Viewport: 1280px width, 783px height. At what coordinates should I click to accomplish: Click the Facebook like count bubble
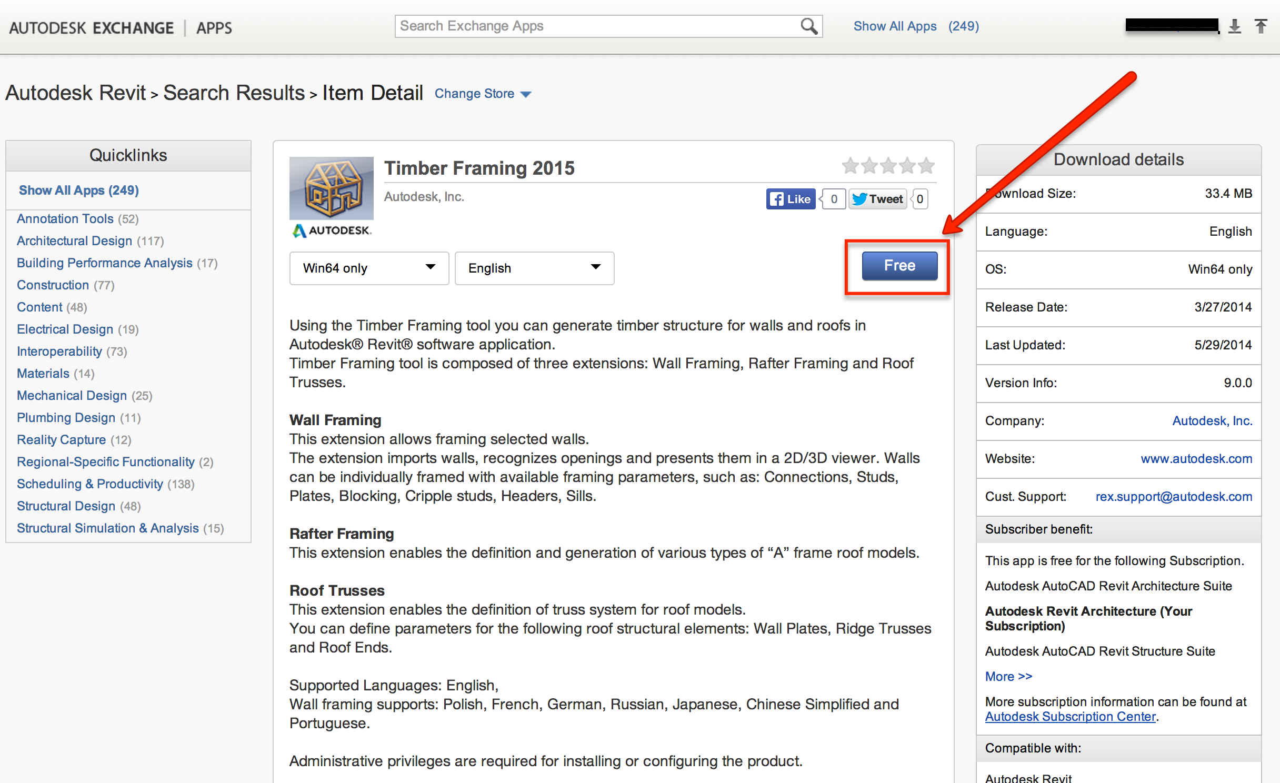pyautogui.click(x=833, y=199)
